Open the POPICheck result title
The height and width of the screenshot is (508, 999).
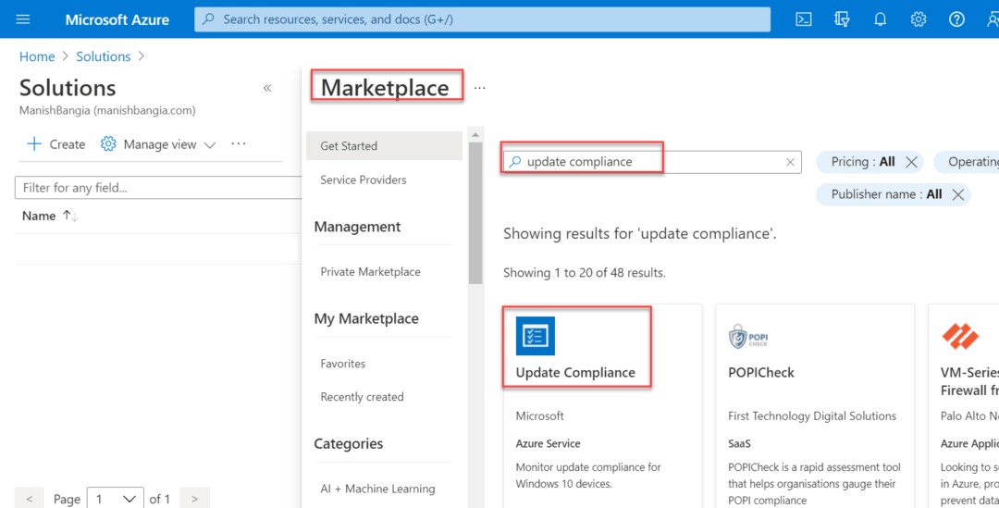[761, 372]
